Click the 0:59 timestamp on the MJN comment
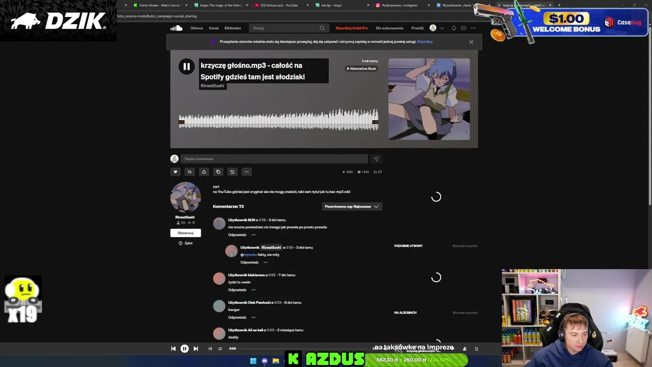 click(262, 220)
